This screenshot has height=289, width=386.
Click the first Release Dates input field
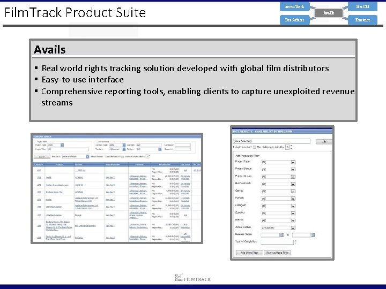[270, 235]
